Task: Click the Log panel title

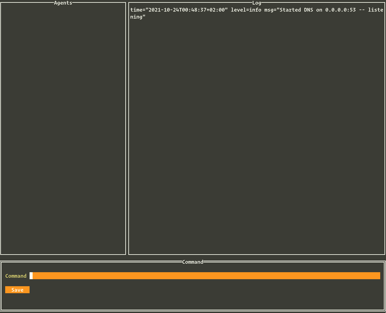Action: 256,3
